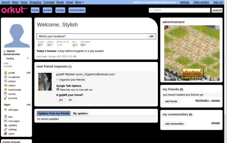
Task: Click the News link in top bar
Action: point(24,2)
